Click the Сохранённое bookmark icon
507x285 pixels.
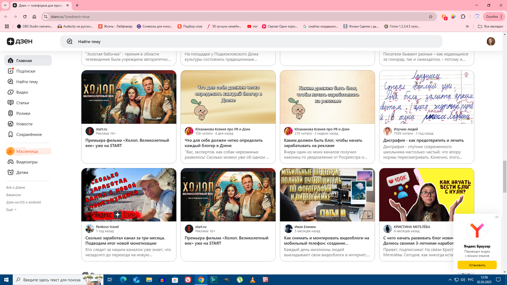pyautogui.click(x=11, y=134)
